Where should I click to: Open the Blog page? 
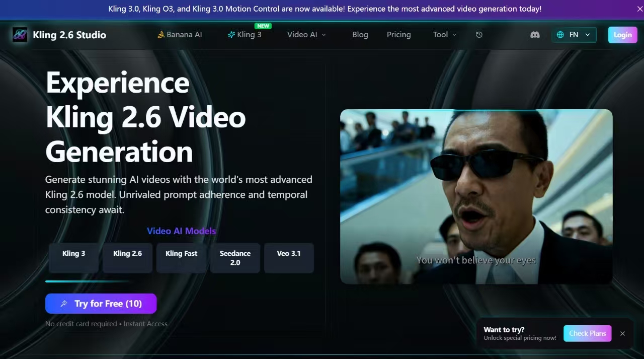tap(360, 35)
